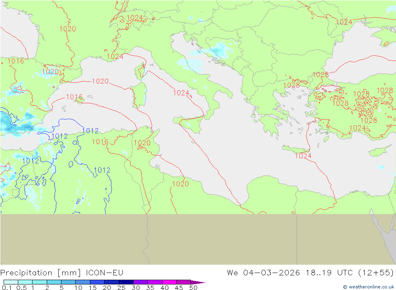This screenshot has width=396, height=290.
Task: Click the 30–35 mm violet legend swatch
Action: tap(141, 282)
